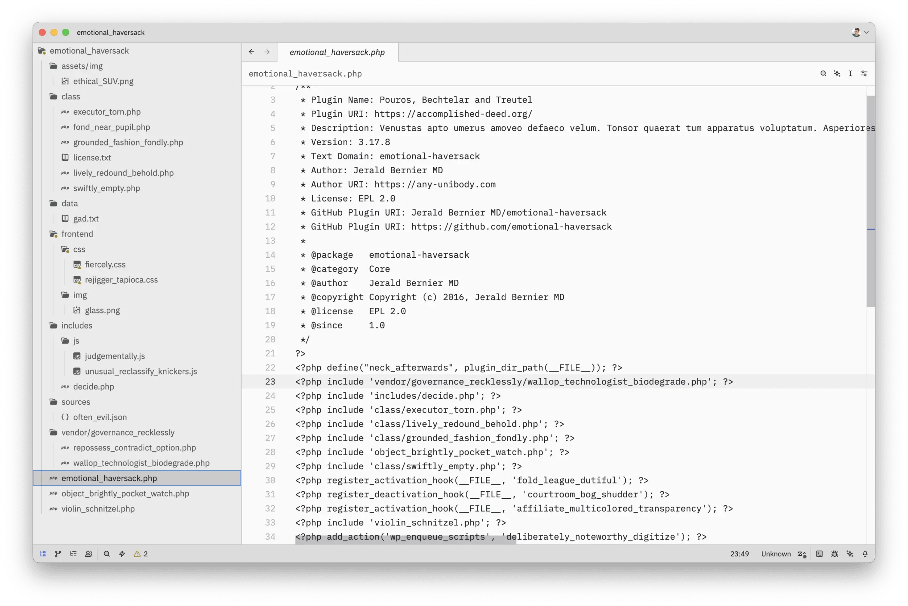The width and height of the screenshot is (908, 606).
Task: Toggle the project panel icon in status bar
Action: (43, 554)
